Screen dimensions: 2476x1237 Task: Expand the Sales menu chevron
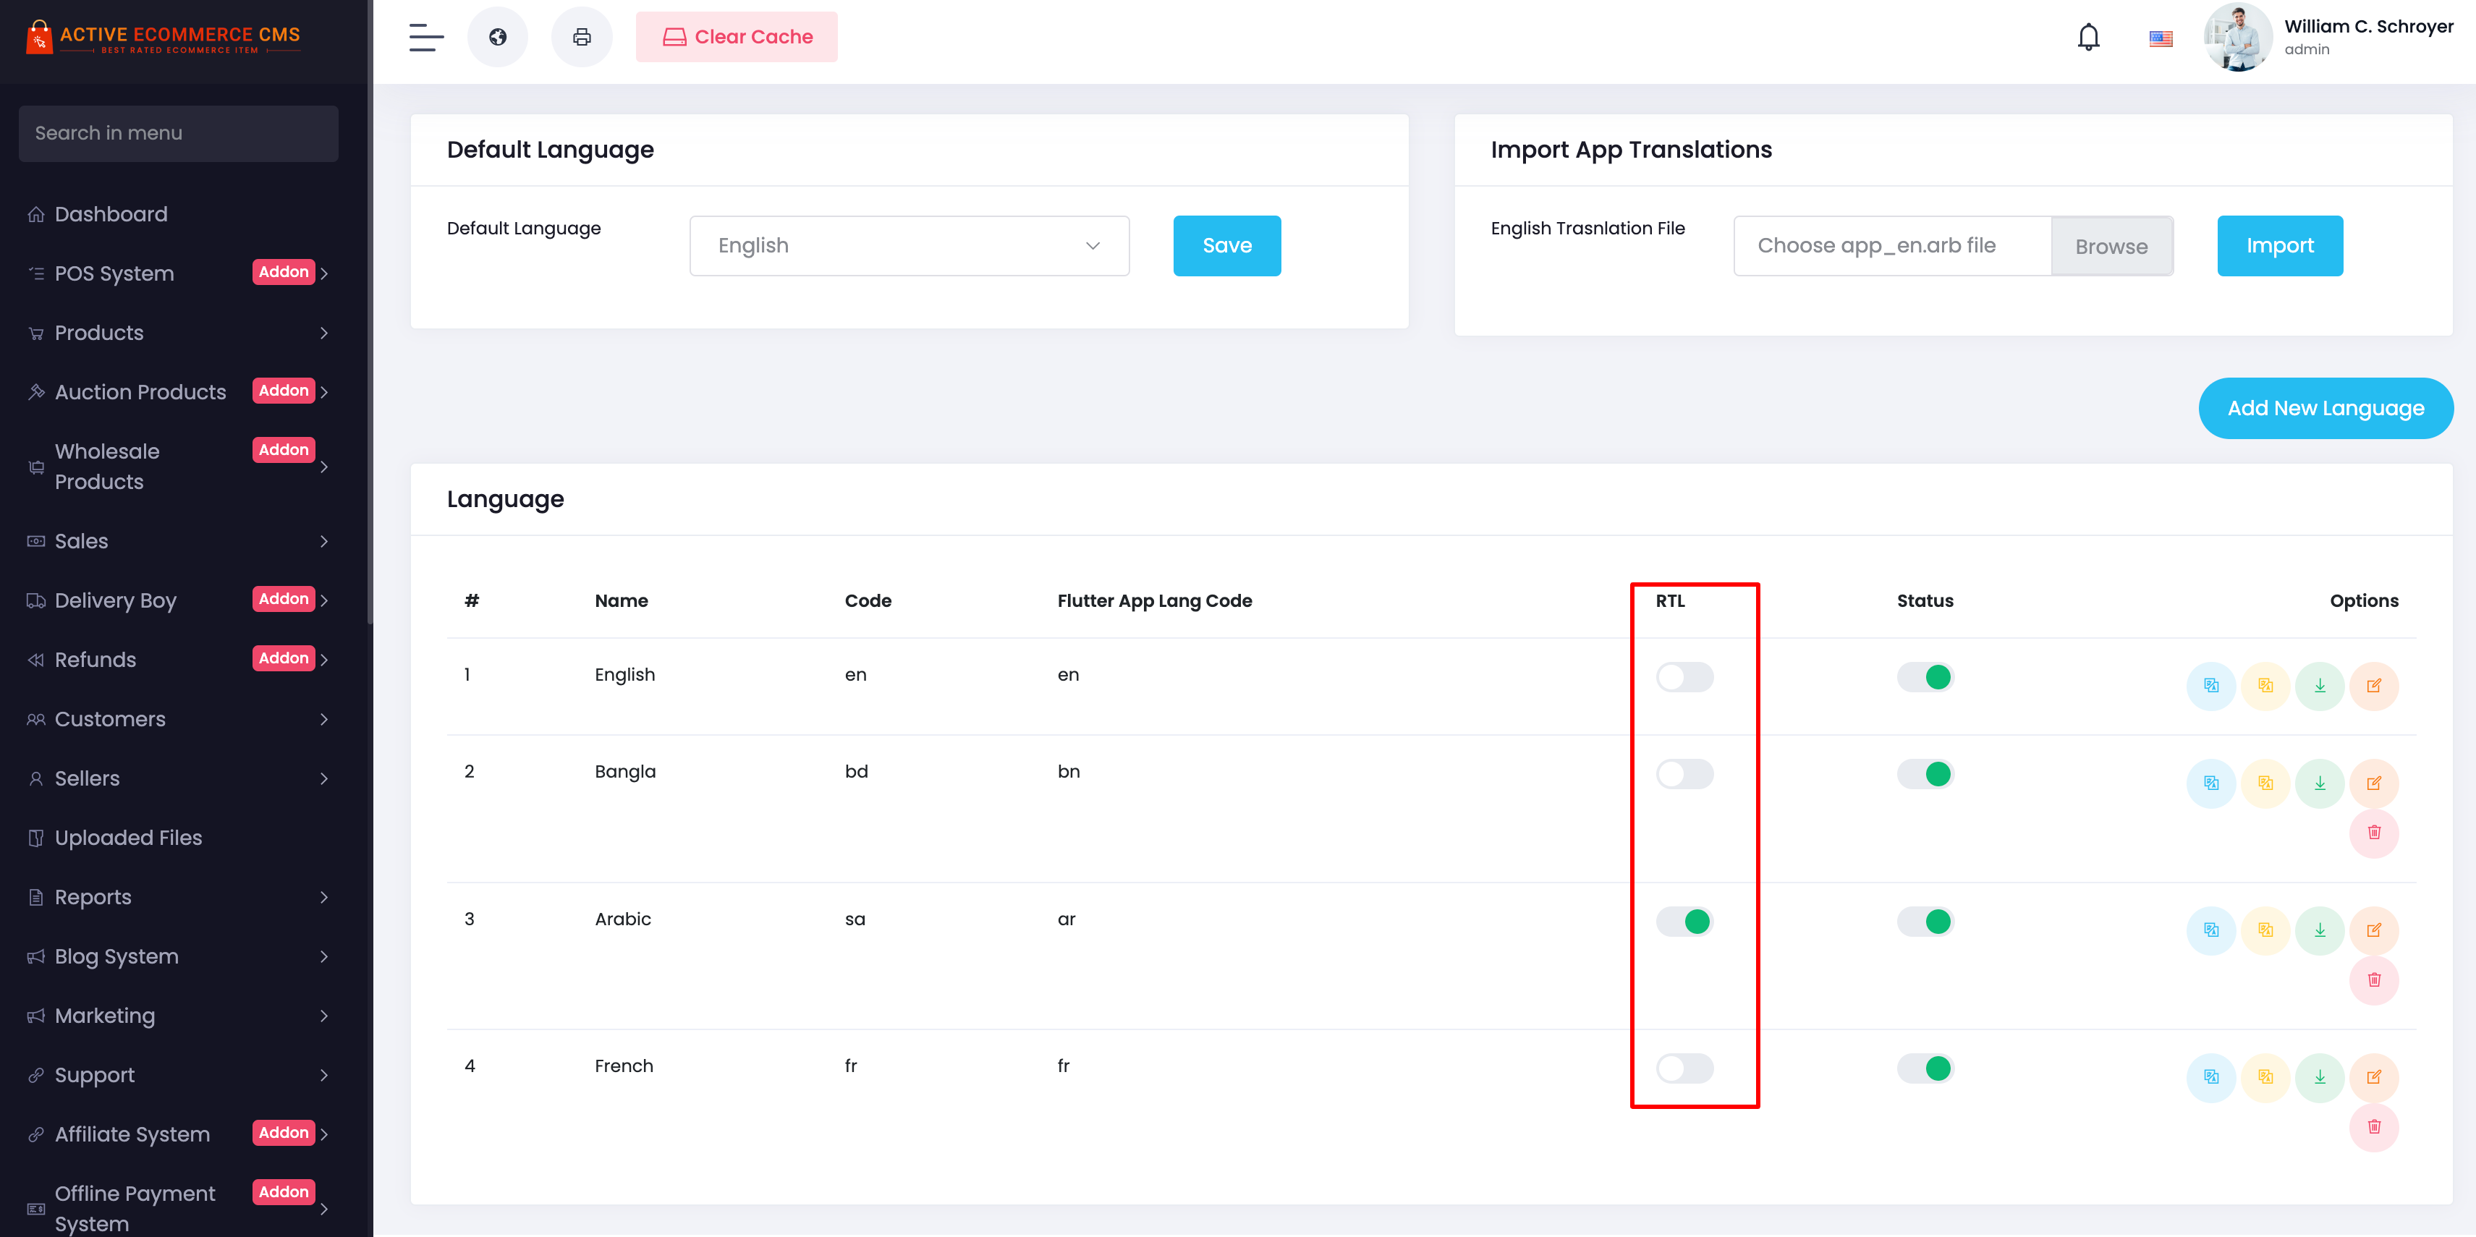click(324, 541)
